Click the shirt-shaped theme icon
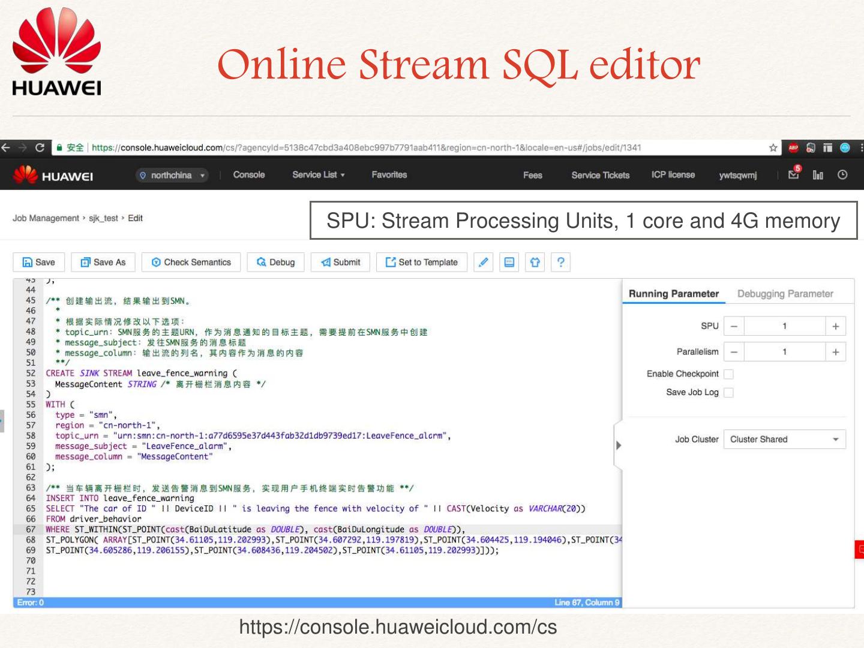The height and width of the screenshot is (648, 864). tap(535, 262)
